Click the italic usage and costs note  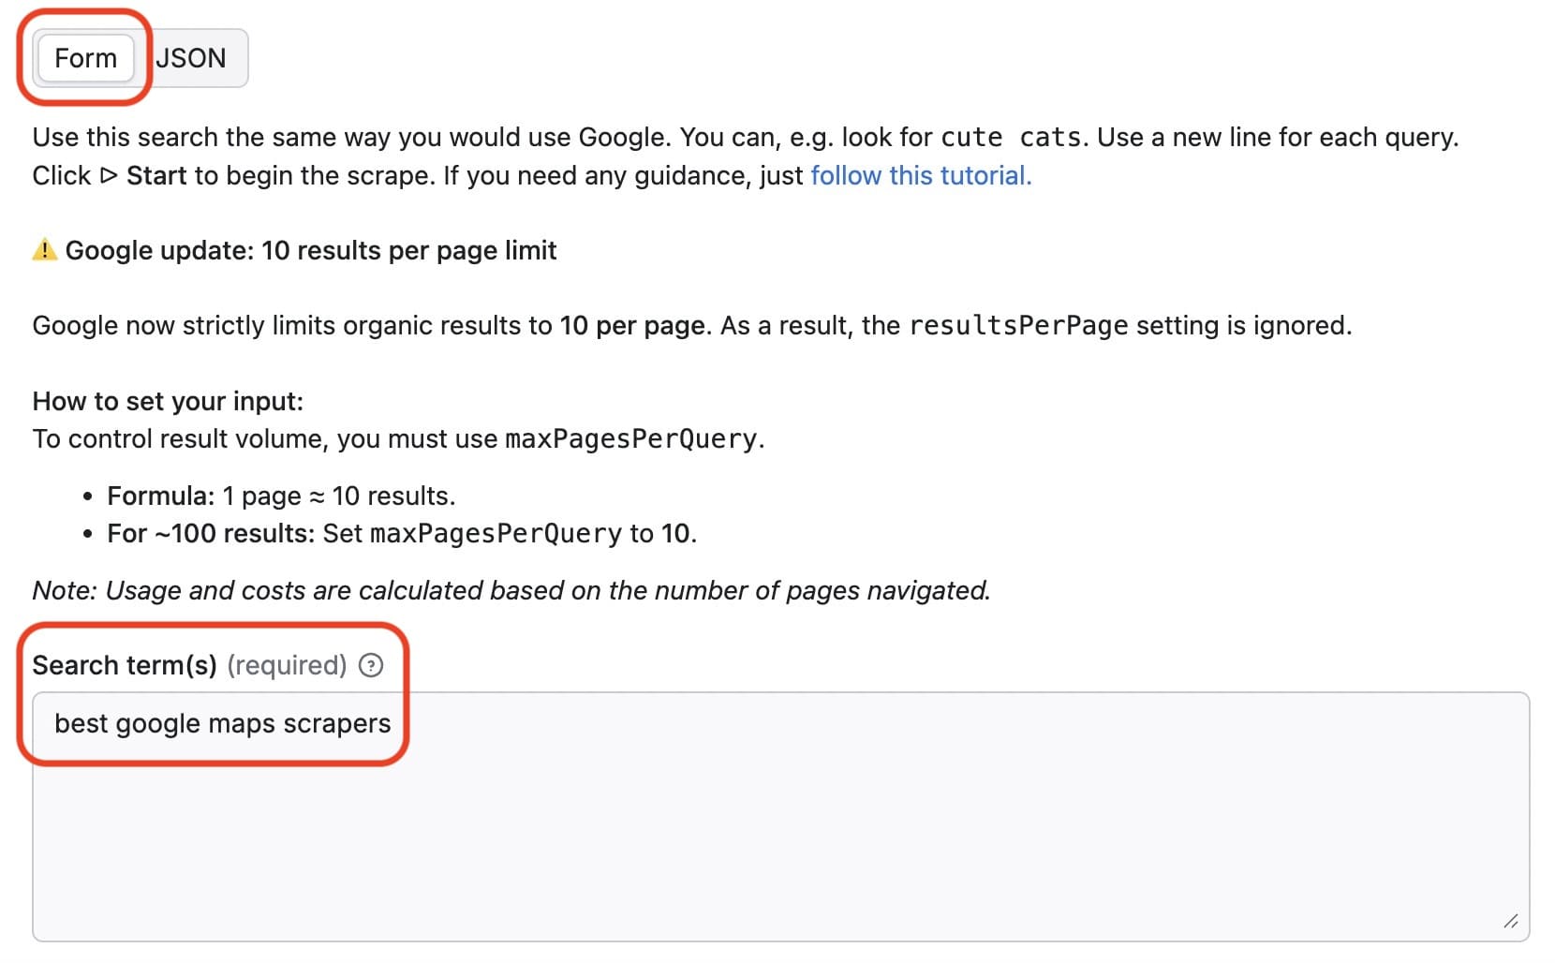(x=511, y=590)
